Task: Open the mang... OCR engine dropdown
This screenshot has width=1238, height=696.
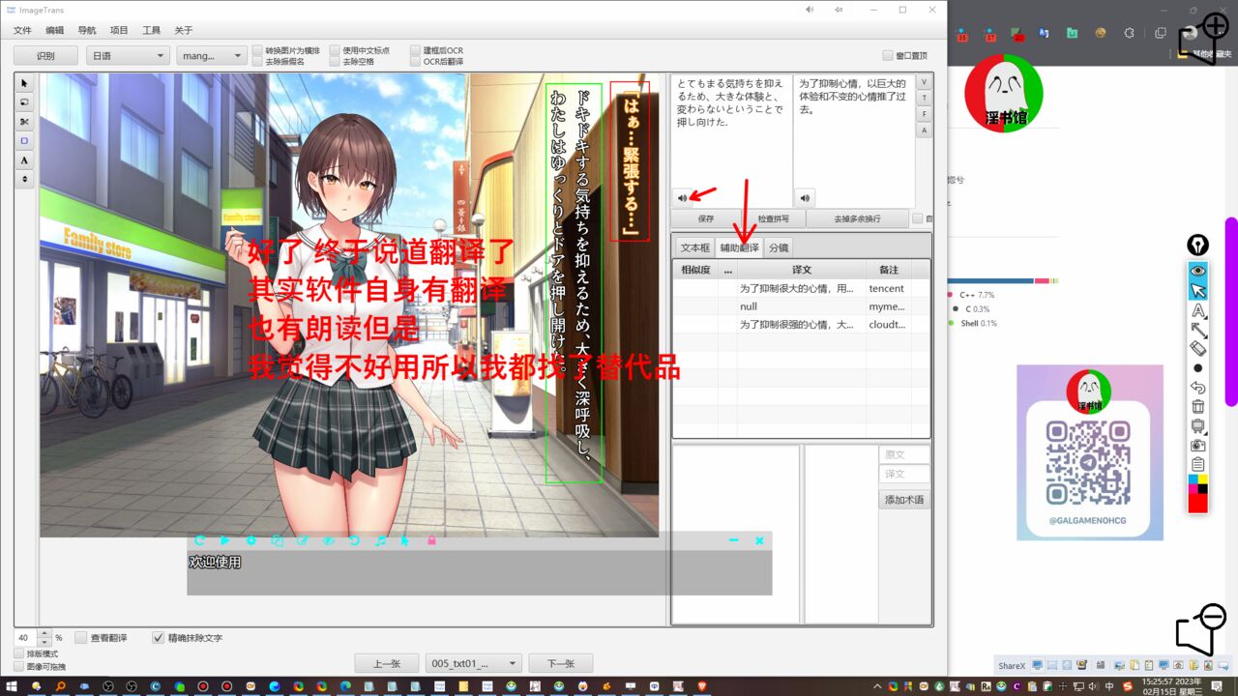Action: pos(211,56)
